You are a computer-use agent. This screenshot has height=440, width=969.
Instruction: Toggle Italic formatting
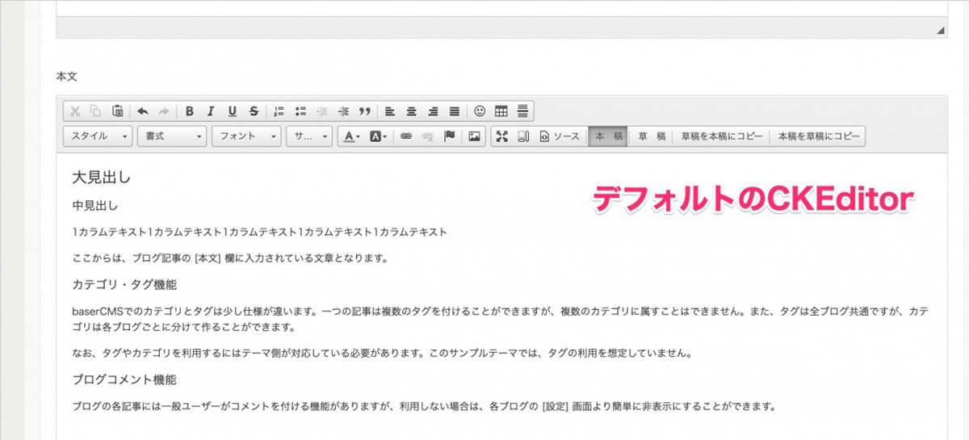tap(211, 111)
